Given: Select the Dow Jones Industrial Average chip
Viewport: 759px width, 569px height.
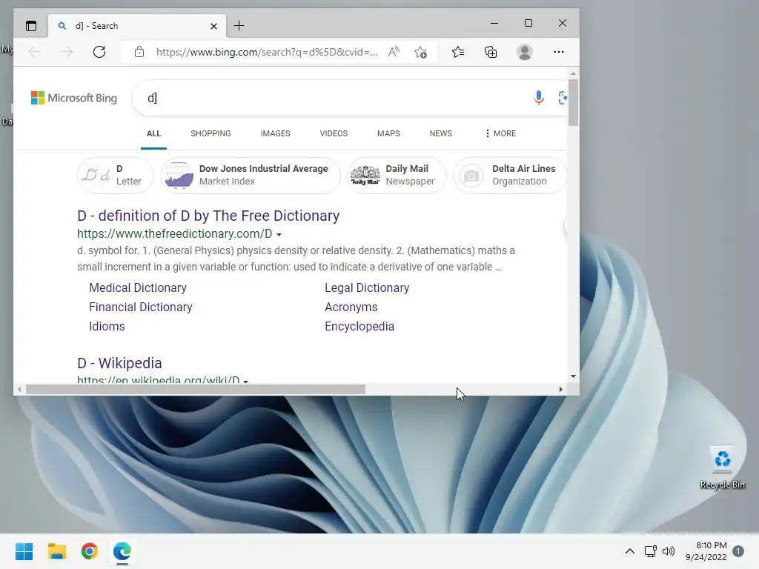Looking at the screenshot, I should (x=250, y=175).
